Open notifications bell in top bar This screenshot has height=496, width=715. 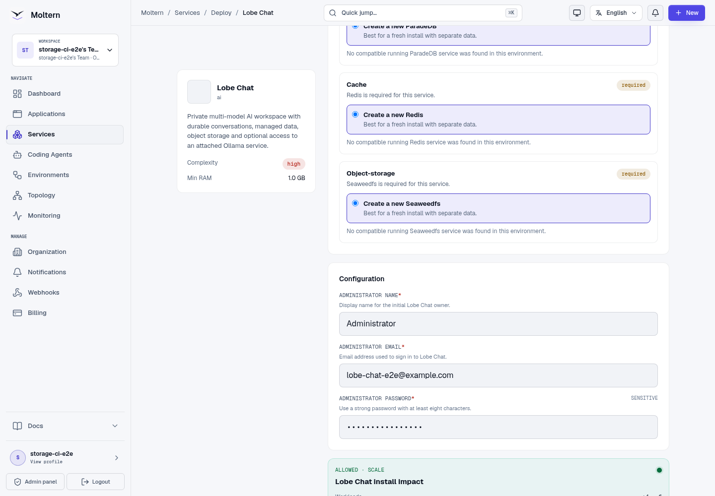click(x=655, y=13)
